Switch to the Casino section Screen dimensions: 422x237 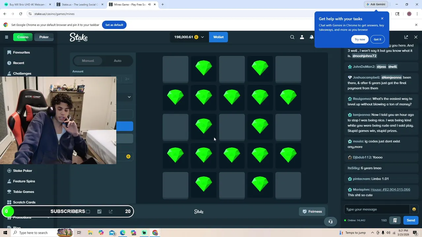(23, 37)
